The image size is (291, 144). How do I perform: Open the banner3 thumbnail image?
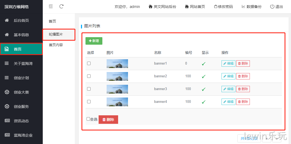tap(117, 89)
